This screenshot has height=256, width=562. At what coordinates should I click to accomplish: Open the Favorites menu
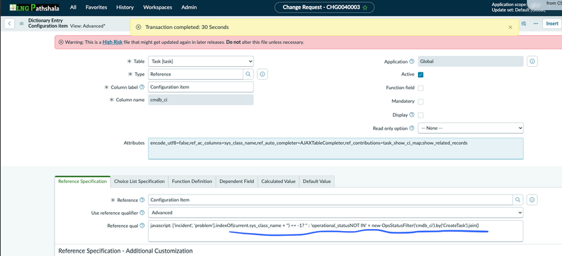point(96,7)
